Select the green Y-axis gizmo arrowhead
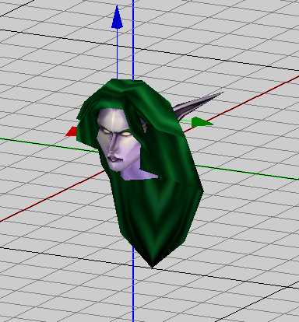This screenshot has width=299, height=322. tap(202, 122)
